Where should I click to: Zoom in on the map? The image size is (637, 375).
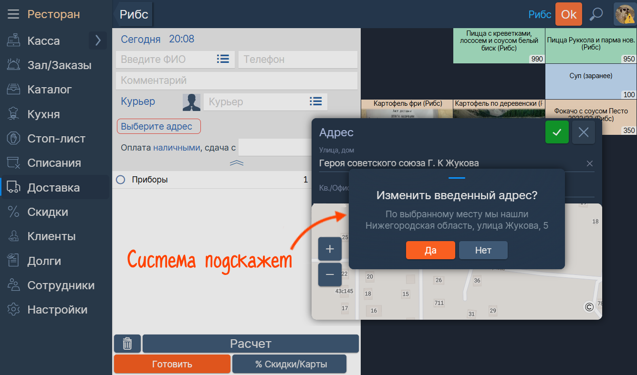(x=330, y=249)
